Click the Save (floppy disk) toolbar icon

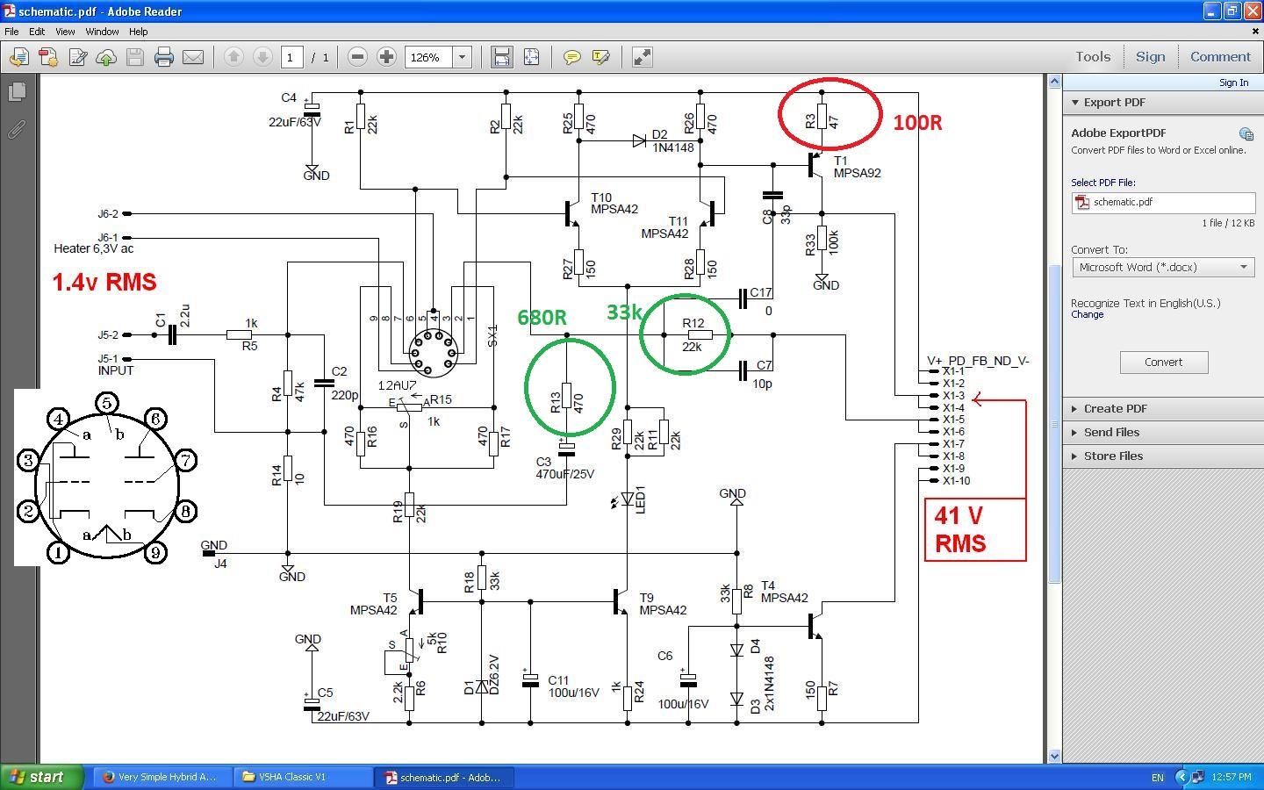tap(135, 57)
